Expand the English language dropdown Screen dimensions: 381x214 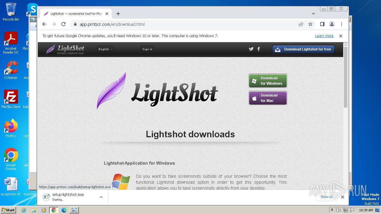click(x=105, y=49)
